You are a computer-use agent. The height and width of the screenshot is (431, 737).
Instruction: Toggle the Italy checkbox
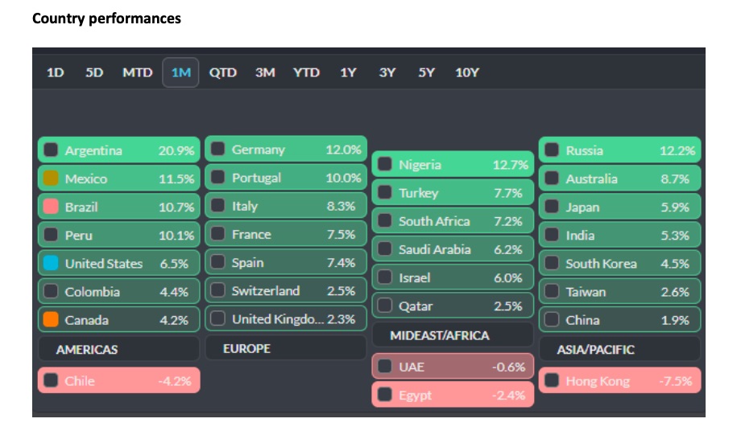pos(217,205)
